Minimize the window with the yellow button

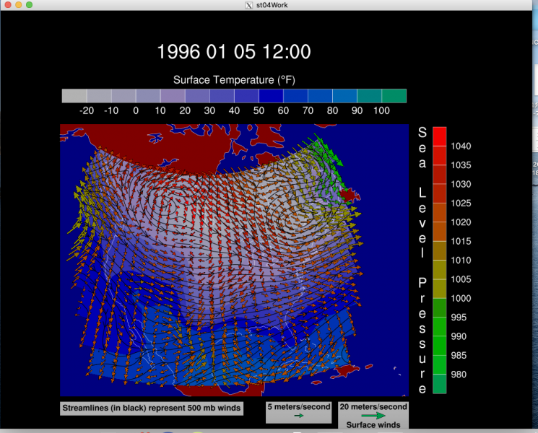pos(18,5)
